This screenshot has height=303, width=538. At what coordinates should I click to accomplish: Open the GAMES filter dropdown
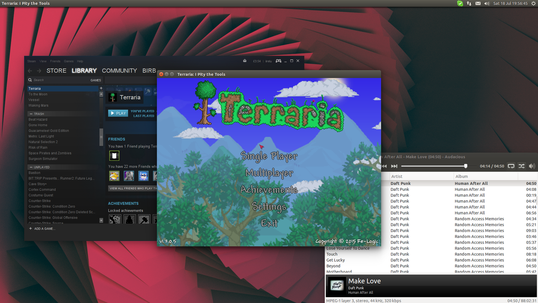point(96,80)
